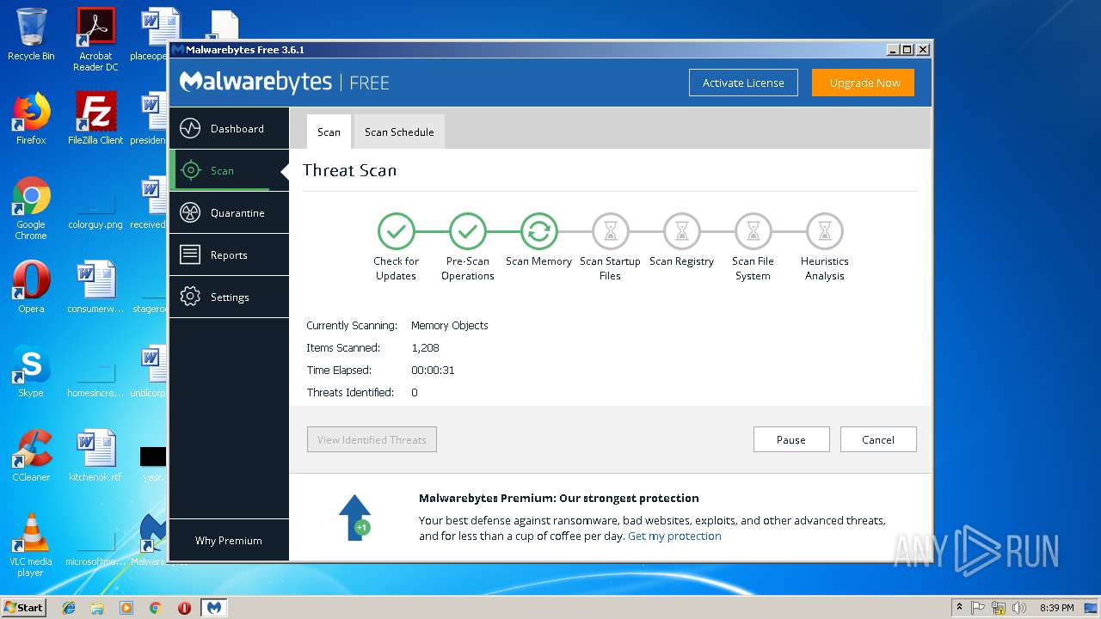Viewport: 1101px width, 619px height.
Task: Open the Quarantine section
Action: pos(229,212)
